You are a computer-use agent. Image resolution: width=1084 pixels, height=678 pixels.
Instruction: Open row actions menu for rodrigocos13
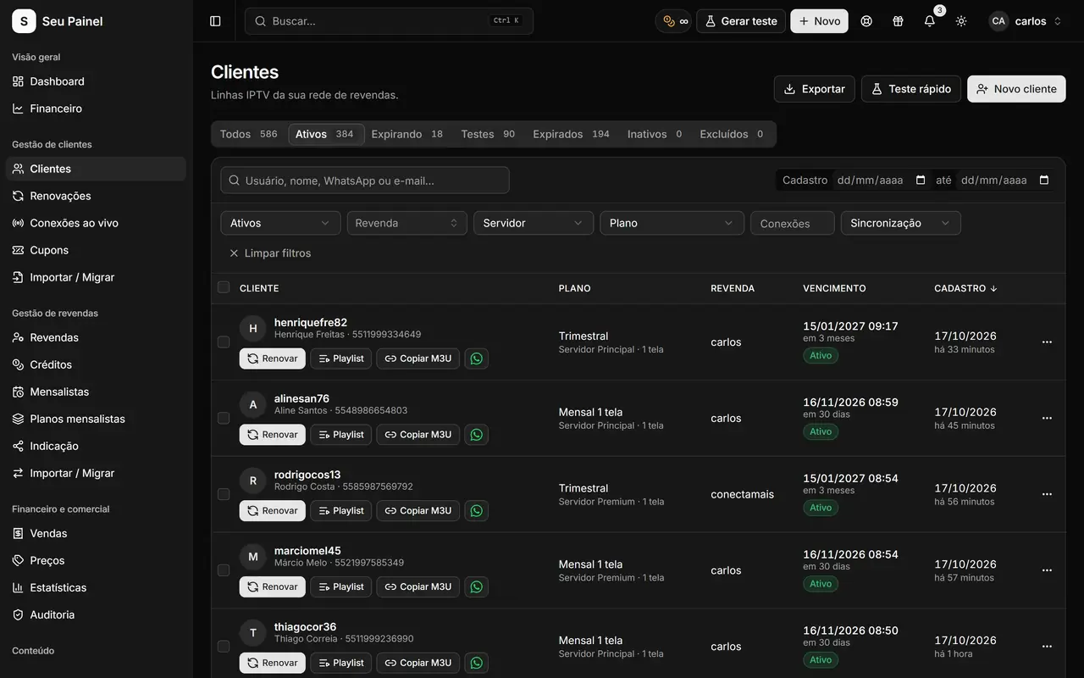(x=1047, y=494)
